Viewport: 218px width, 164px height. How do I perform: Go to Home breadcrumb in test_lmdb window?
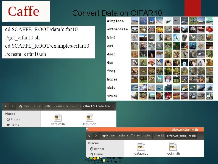pyautogui.click(x=109, y=136)
